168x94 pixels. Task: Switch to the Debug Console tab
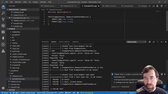64,42
